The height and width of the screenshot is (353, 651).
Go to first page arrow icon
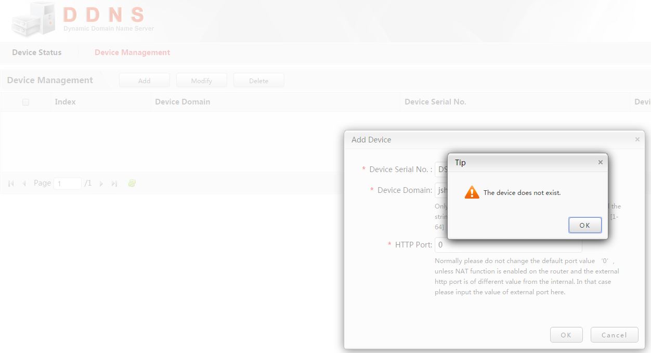coord(11,184)
